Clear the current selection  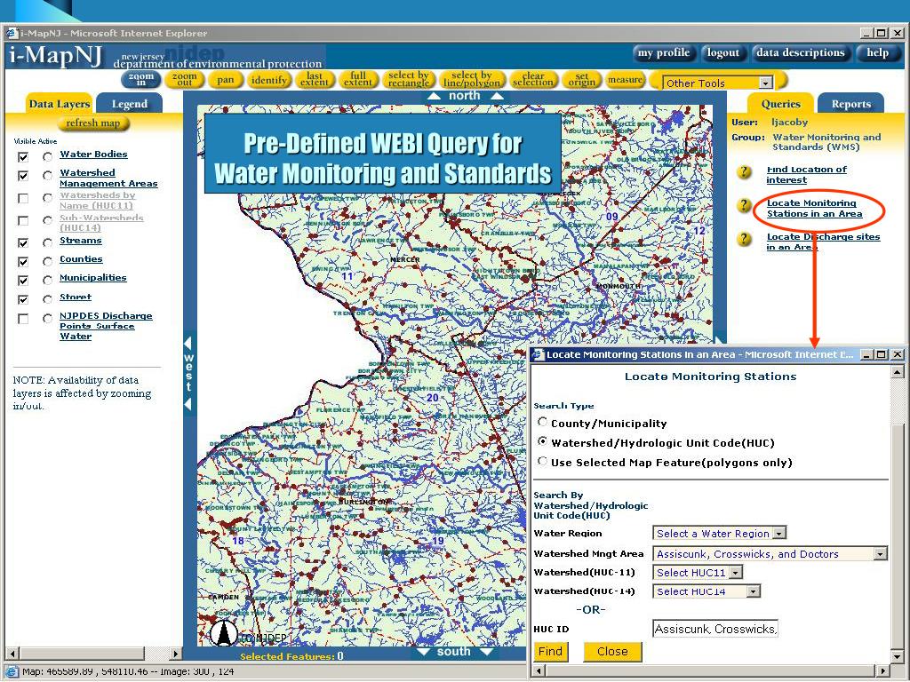click(533, 79)
